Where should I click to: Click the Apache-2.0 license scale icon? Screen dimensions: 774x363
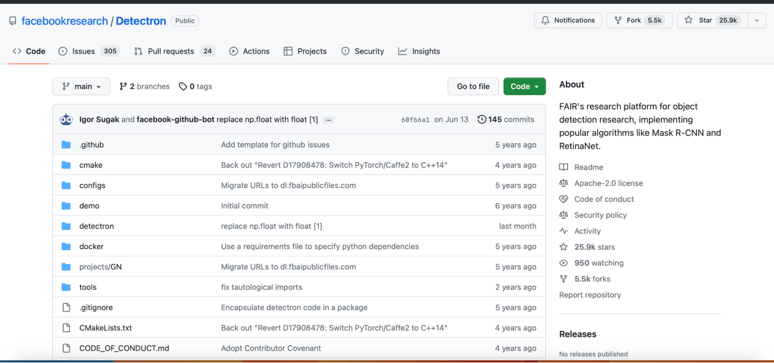(564, 183)
